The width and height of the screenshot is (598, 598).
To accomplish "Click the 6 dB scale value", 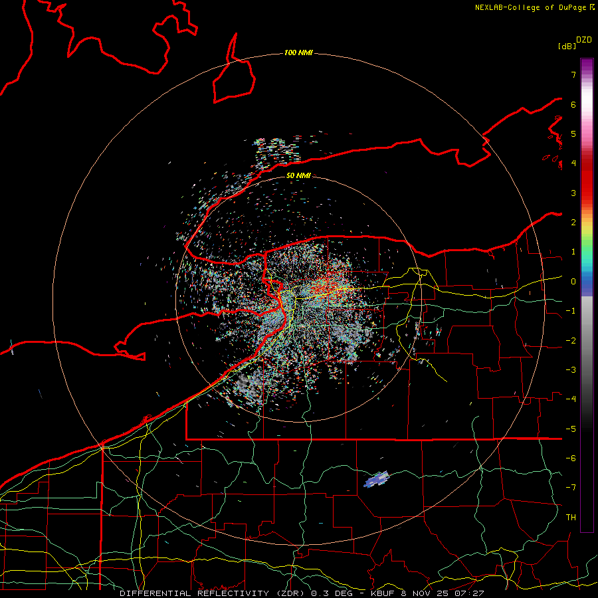I will [573, 104].
